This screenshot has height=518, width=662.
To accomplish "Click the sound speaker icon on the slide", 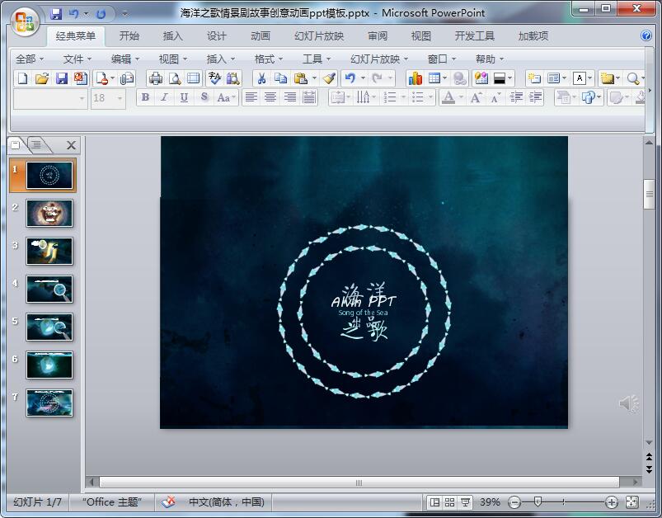I will 629,404.
